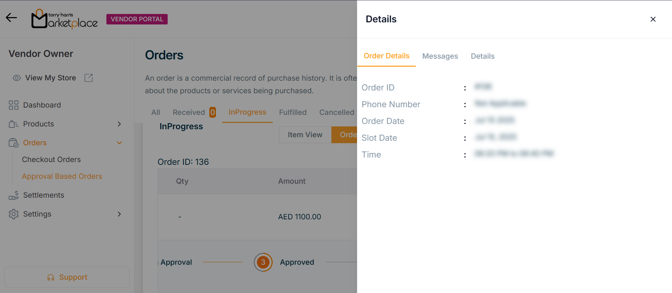The height and width of the screenshot is (293, 672).
Task: Click the Products sidebar icon
Action: (x=13, y=124)
